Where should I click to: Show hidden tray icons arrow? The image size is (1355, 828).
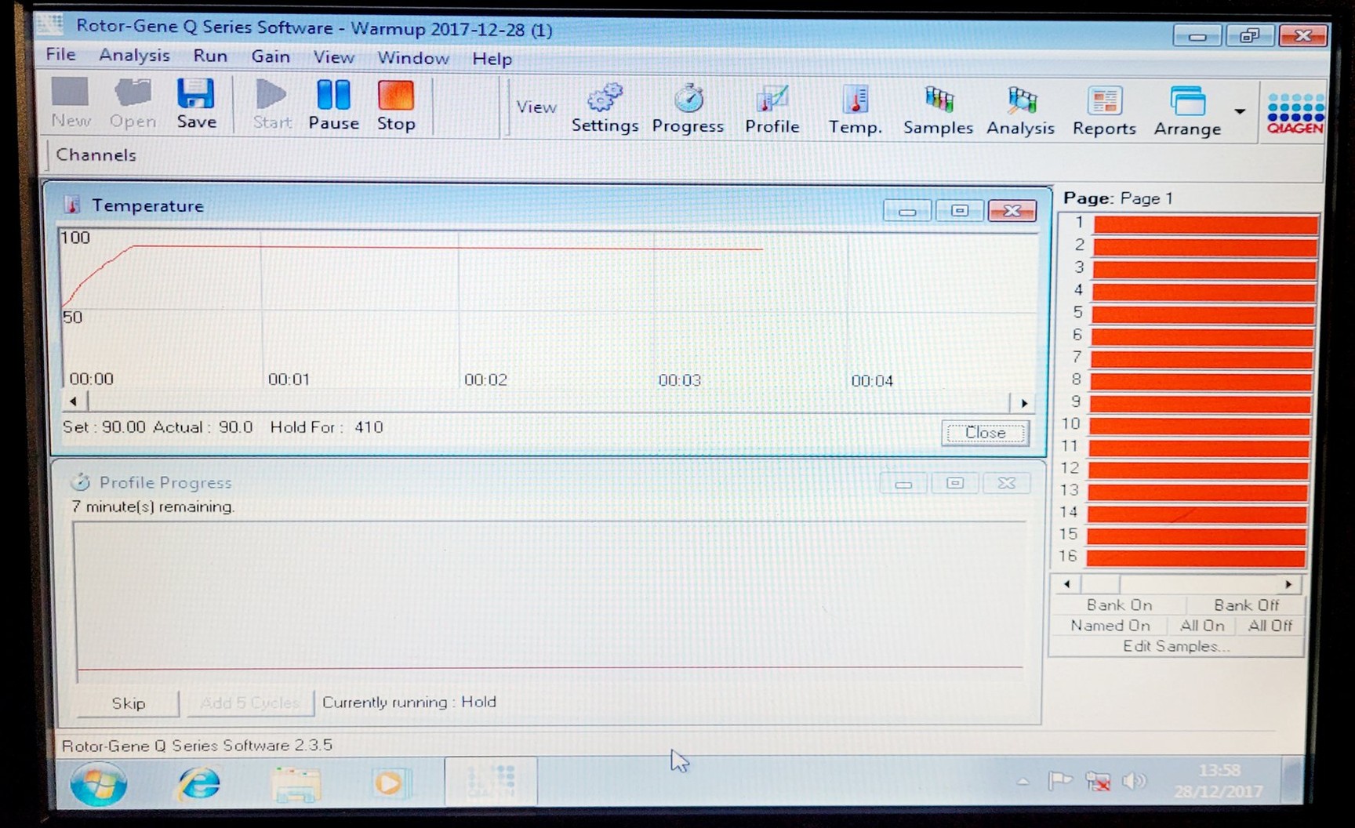pos(1023,781)
